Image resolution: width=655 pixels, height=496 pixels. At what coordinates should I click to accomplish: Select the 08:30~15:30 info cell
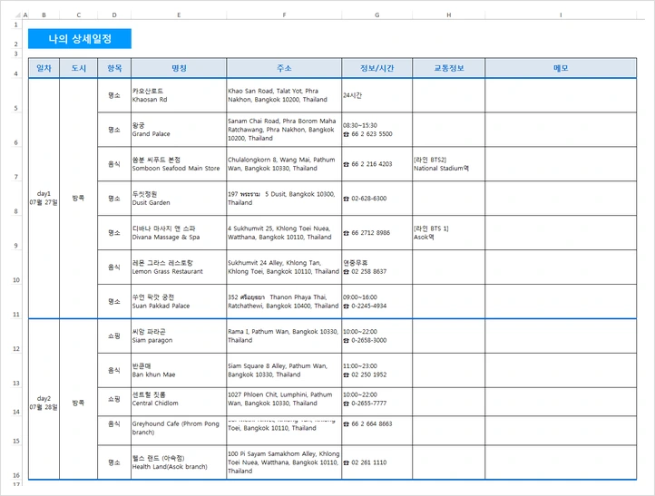click(x=376, y=130)
